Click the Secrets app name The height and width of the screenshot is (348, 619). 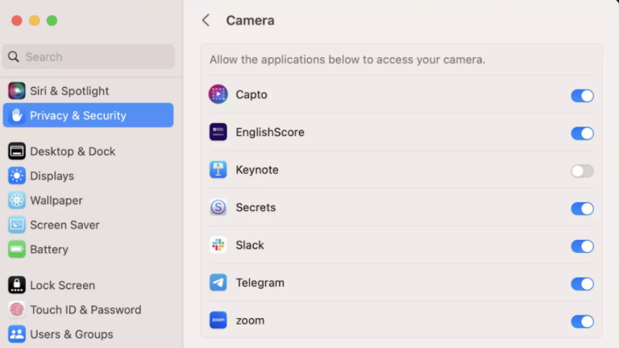[x=255, y=207]
